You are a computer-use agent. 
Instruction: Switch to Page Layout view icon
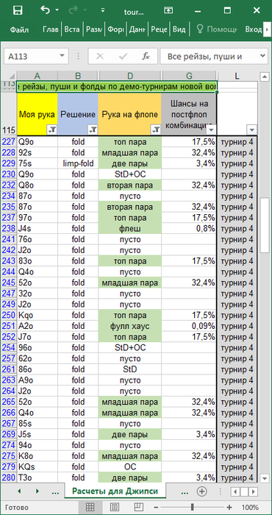pyautogui.click(x=115, y=507)
